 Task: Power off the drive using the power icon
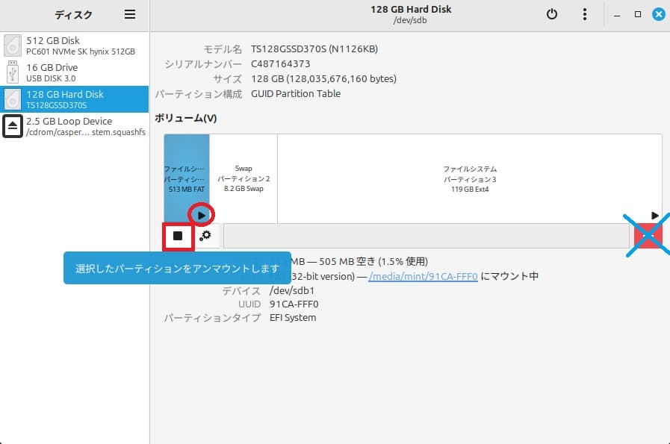[553, 13]
